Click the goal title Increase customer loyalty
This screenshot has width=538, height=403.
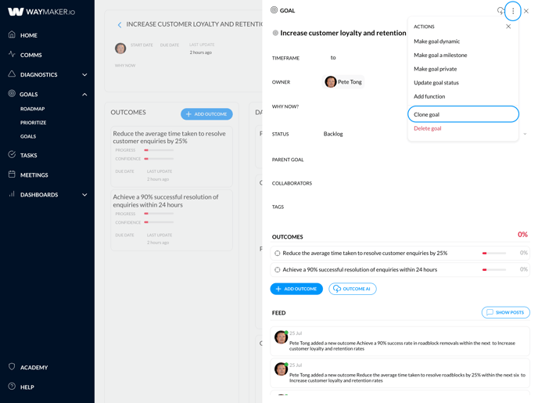343,33
